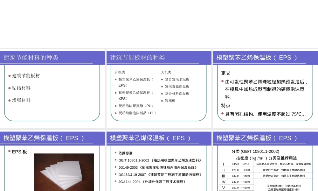Click the cell 应用时不承受负荷，如夹心材料

(284, 164)
